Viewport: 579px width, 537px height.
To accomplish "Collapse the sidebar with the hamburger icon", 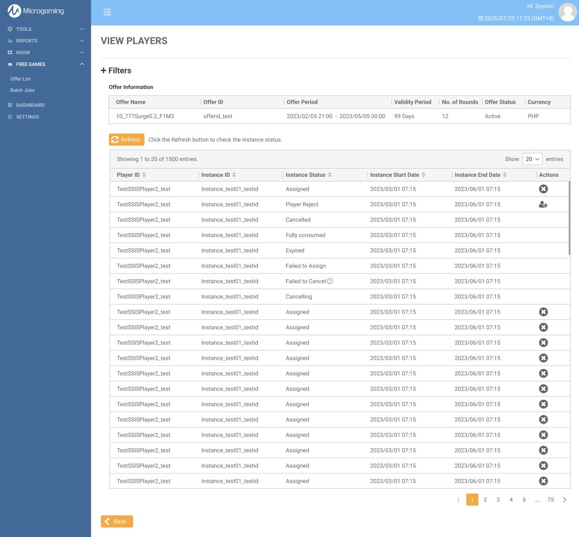I will click(x=107, y=12).
